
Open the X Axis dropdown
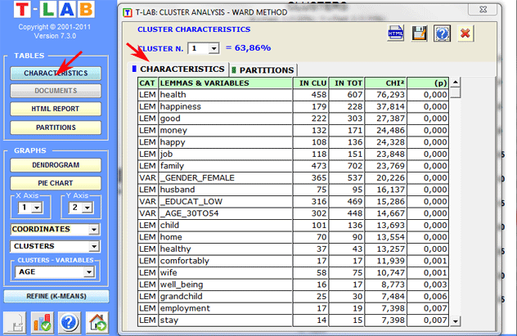coord(37,208)
